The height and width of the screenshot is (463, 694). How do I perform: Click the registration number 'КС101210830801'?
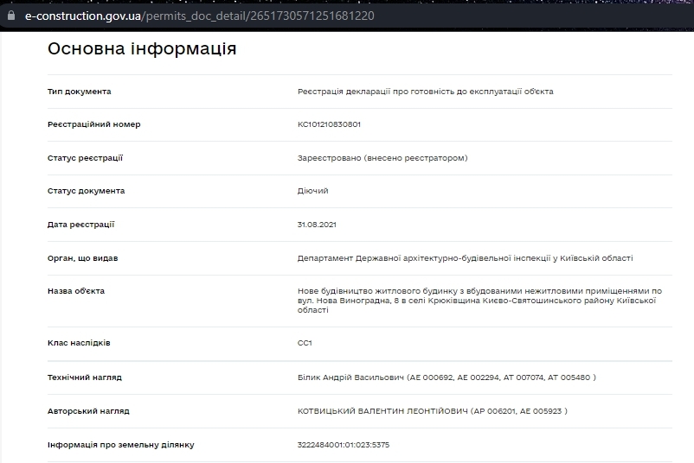click(329, 124)
